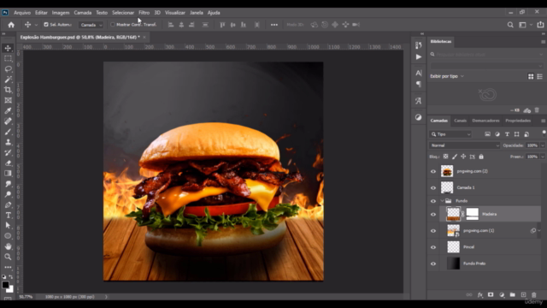Select the Move tool
The image size is (547, 308).
coord(8,48)
